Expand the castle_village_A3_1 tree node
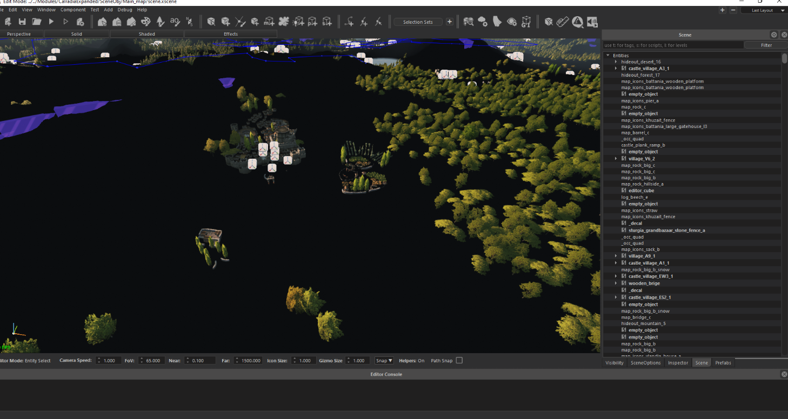The image size is (788, 419). pyautogui.click(x=616, y=69)
